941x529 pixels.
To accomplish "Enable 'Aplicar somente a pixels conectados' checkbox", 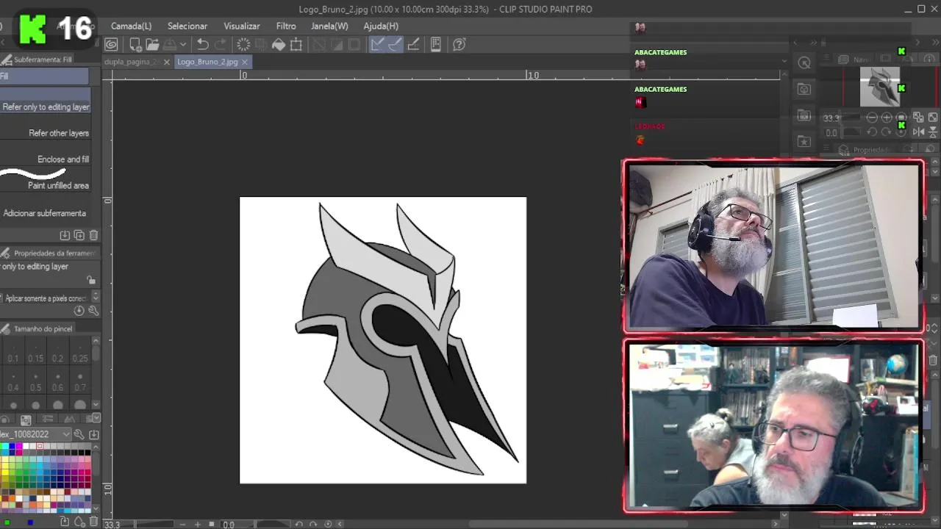I will click(x=1, y=298).
